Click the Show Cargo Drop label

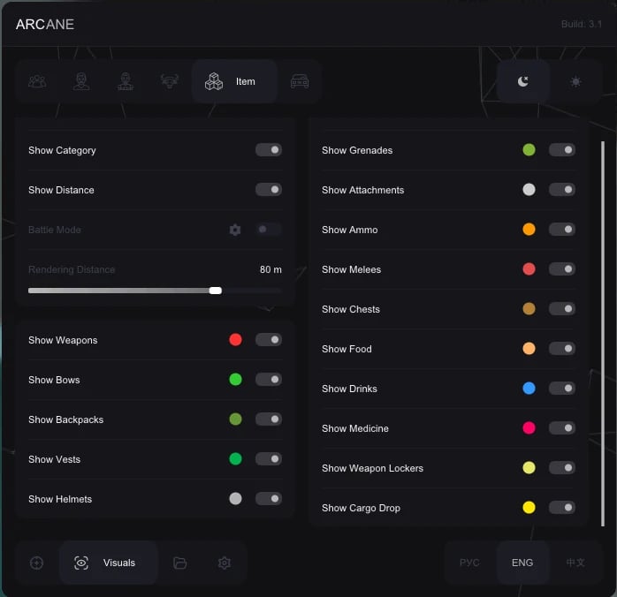361,508
